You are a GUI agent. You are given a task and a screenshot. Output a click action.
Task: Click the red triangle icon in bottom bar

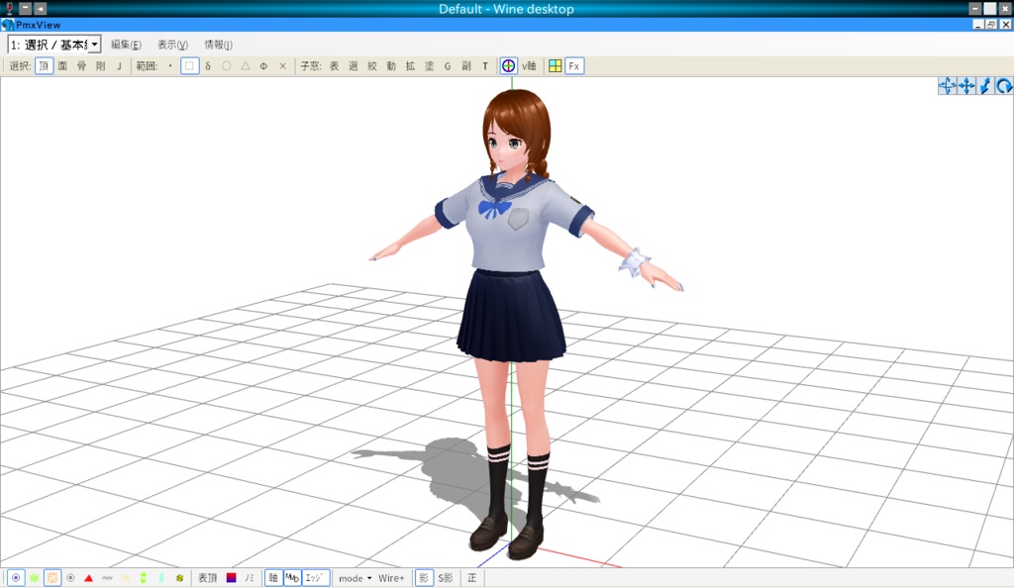coord(88,577)
